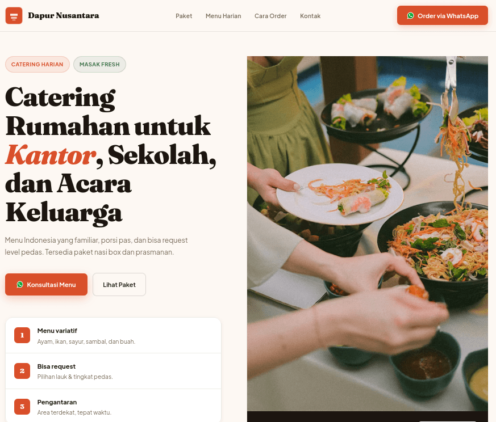Go to Menu Harian section
The height and width of the screenshot is (422, 496).
click(x=223, y=16)
